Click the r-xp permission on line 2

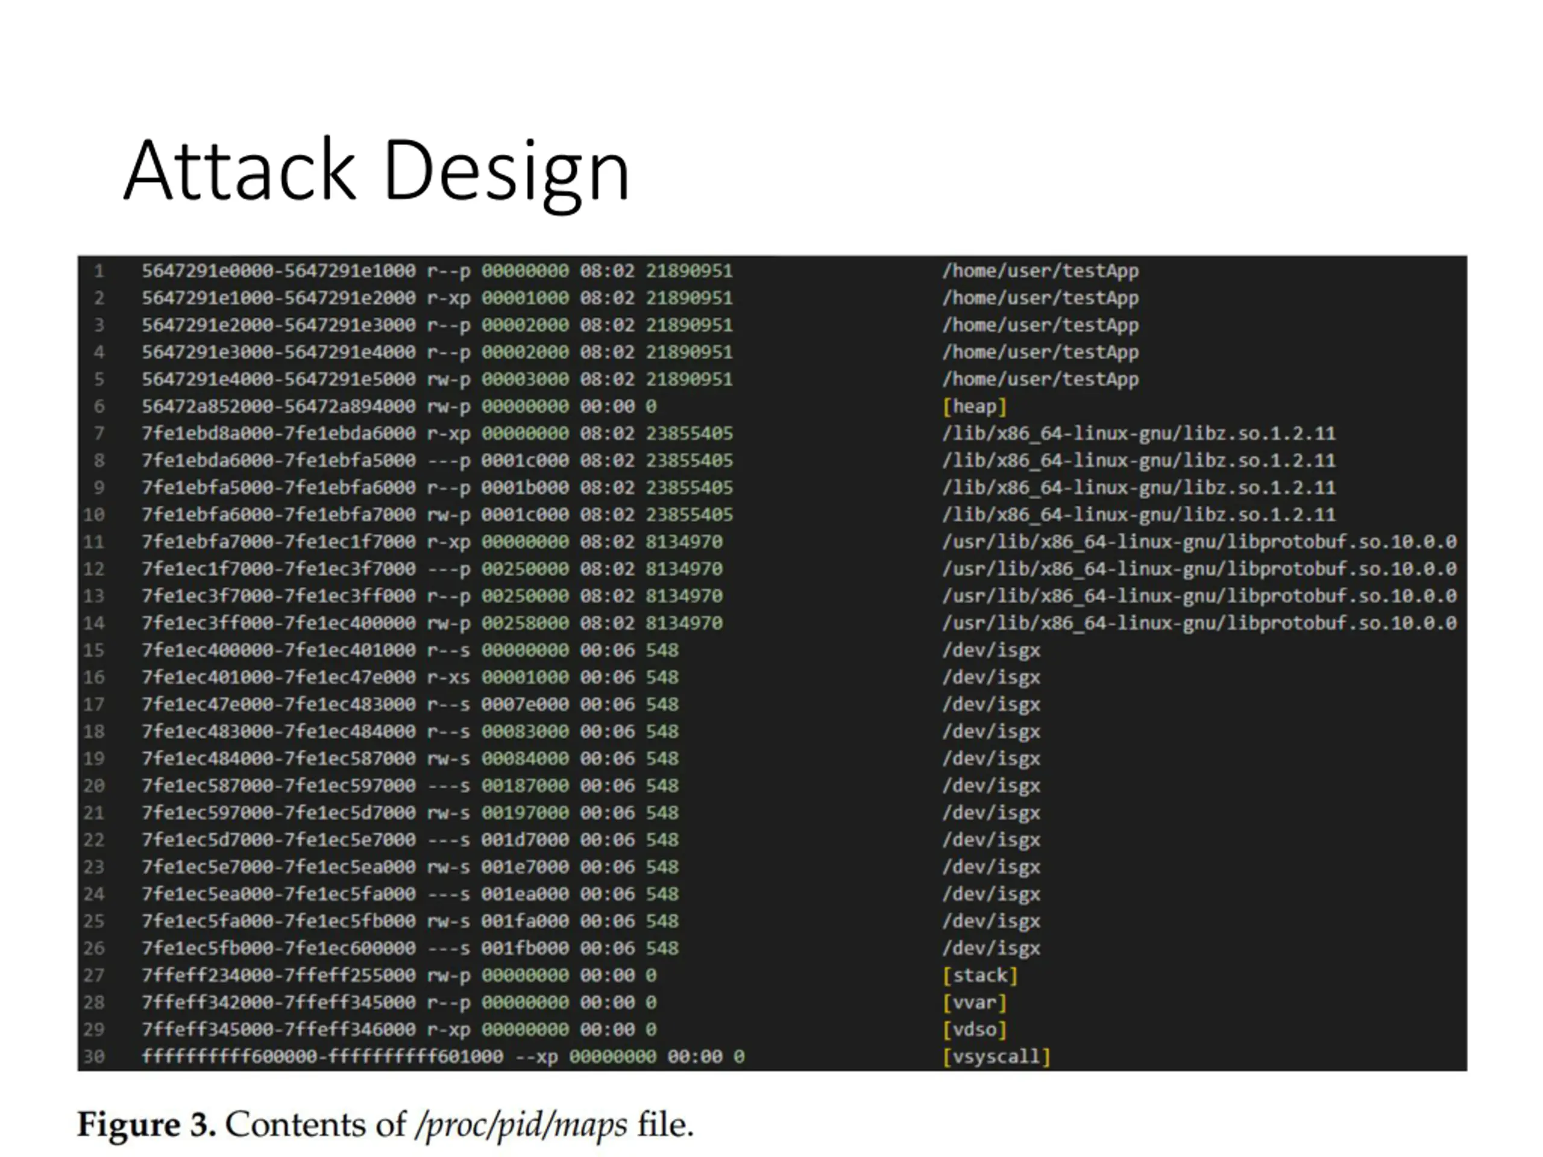pos(448,298)
